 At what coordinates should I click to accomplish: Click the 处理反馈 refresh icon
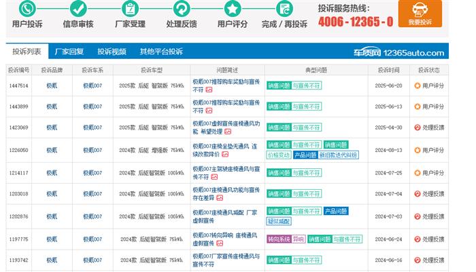tap(181, 9)
